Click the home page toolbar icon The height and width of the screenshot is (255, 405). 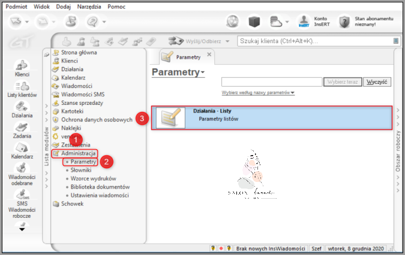click(x=71, y=22)
